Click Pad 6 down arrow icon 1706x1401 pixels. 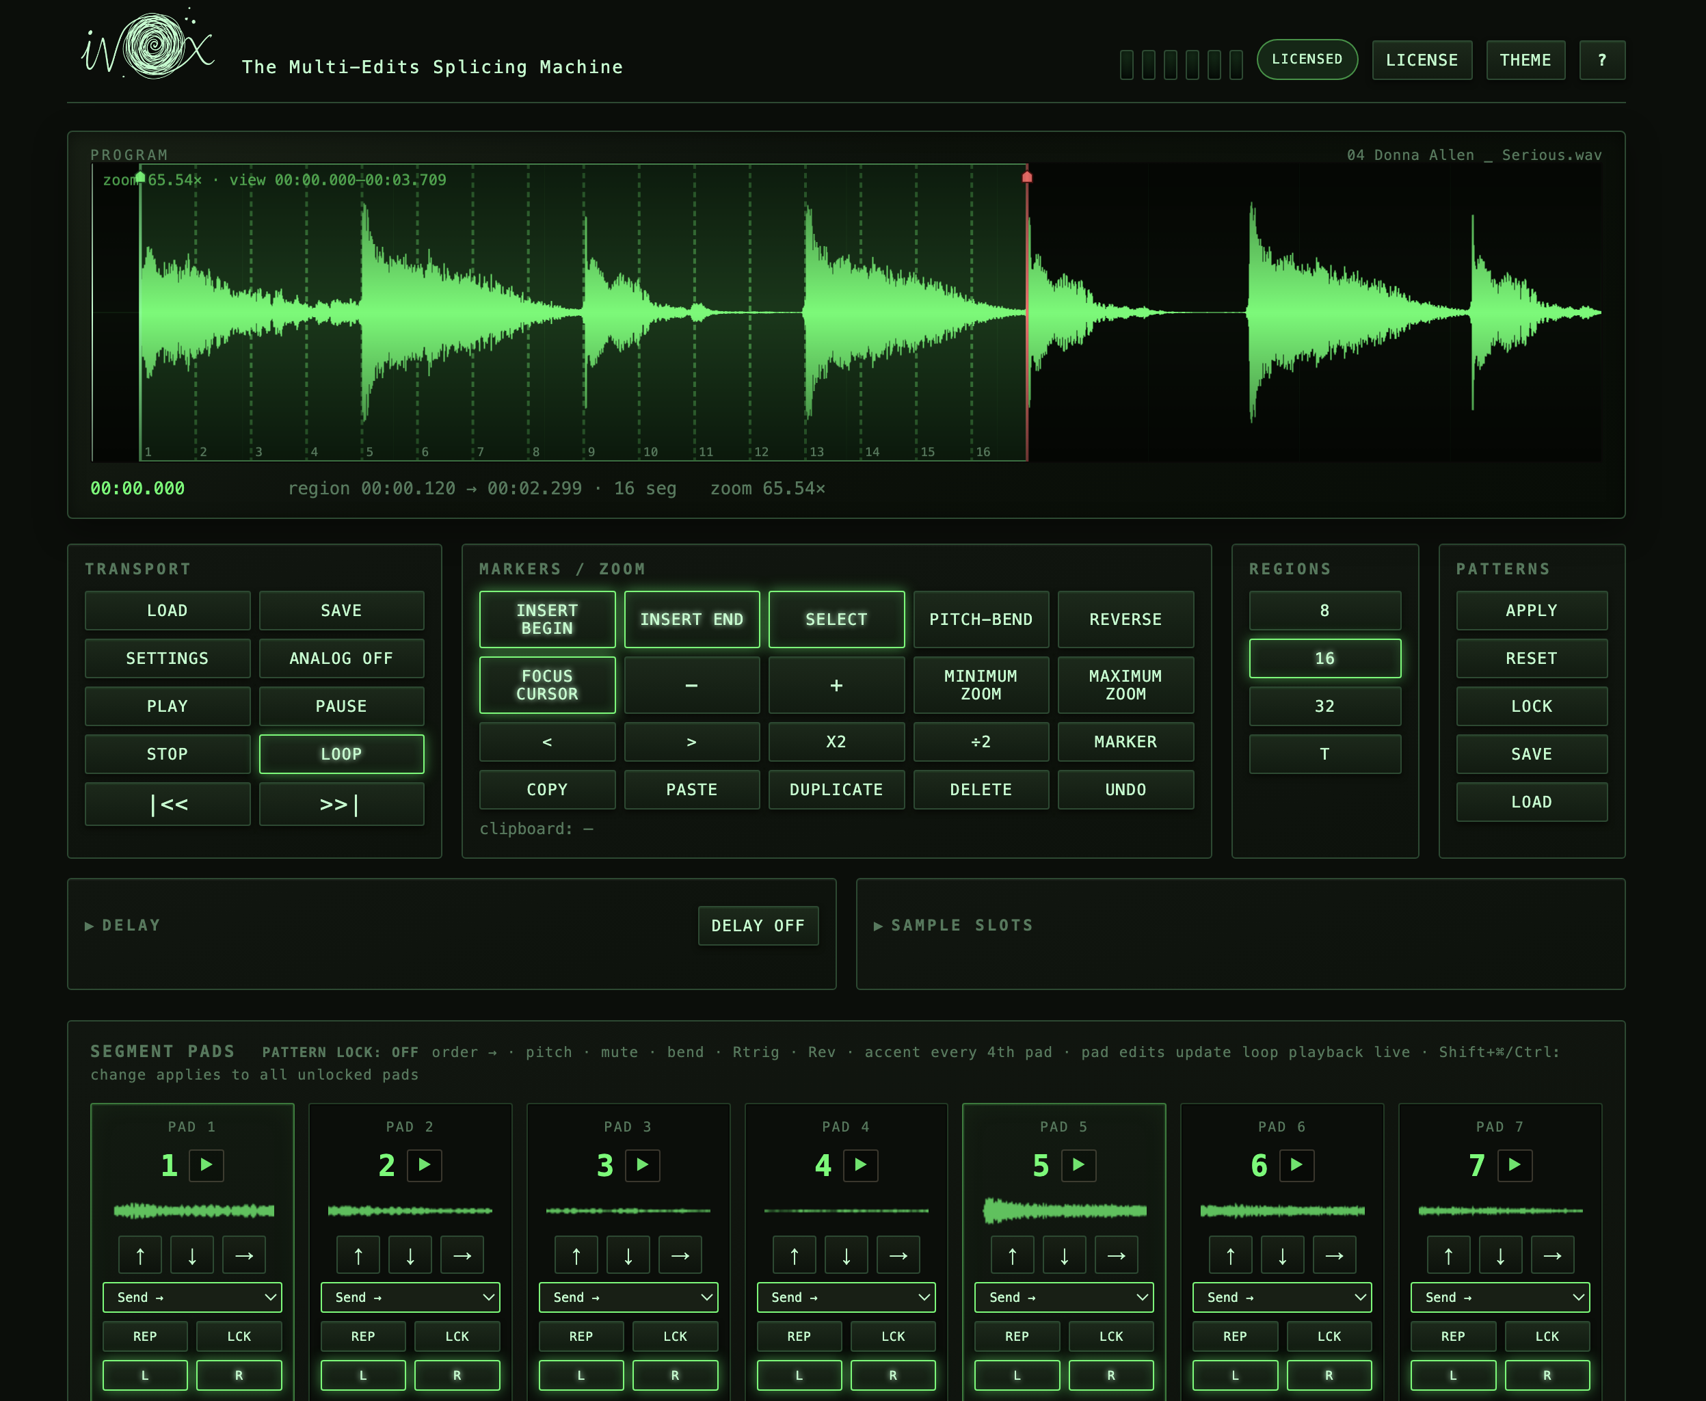tap(1282, 1255)
